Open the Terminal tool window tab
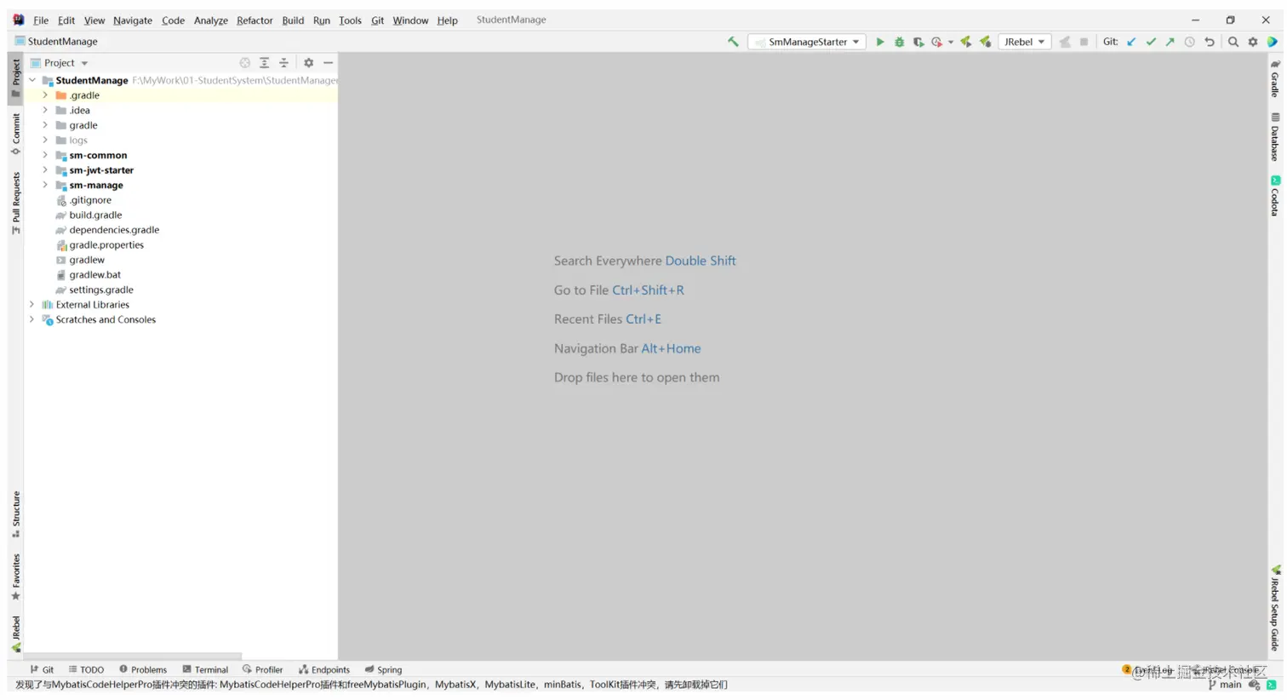This screenshot has height=700, width=1287. point(205,670)
